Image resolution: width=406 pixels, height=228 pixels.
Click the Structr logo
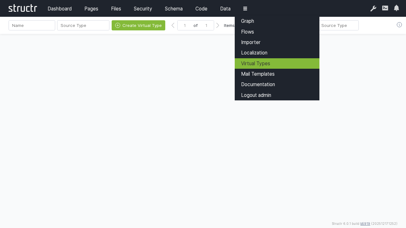pyautogui.click(x=23, y=8)
